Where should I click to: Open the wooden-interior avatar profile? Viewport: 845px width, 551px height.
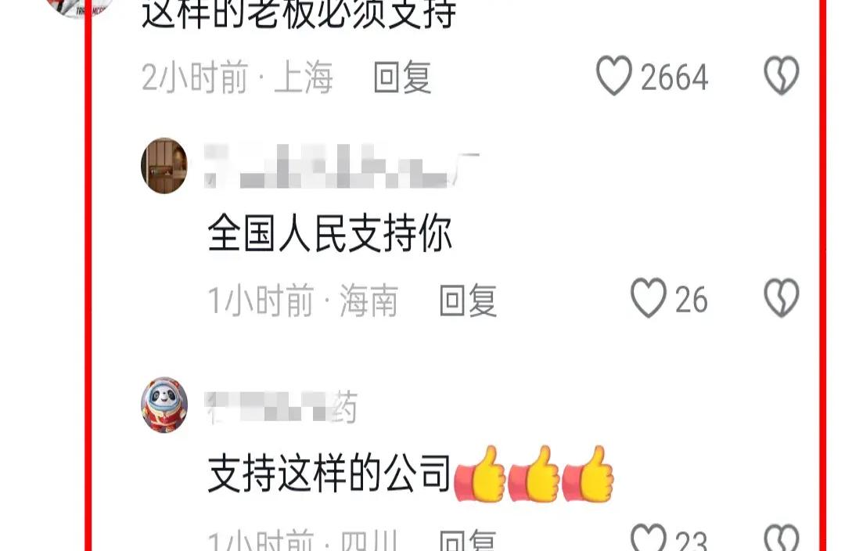tap(164, 165)
